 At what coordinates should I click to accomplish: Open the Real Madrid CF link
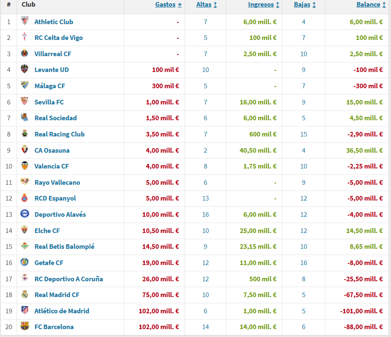(x=57, y=295)
